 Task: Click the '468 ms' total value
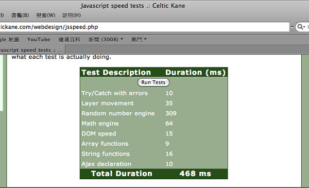(x=195, y=174)
